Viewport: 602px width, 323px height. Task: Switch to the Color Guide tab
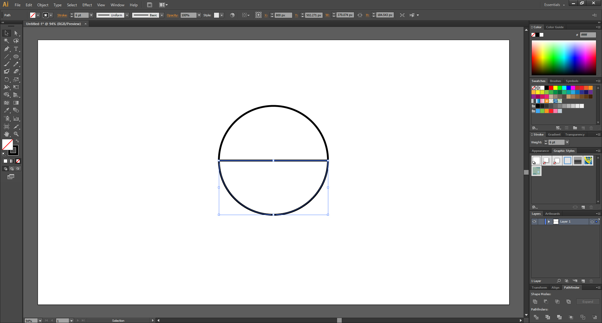[x=555, y=27]
